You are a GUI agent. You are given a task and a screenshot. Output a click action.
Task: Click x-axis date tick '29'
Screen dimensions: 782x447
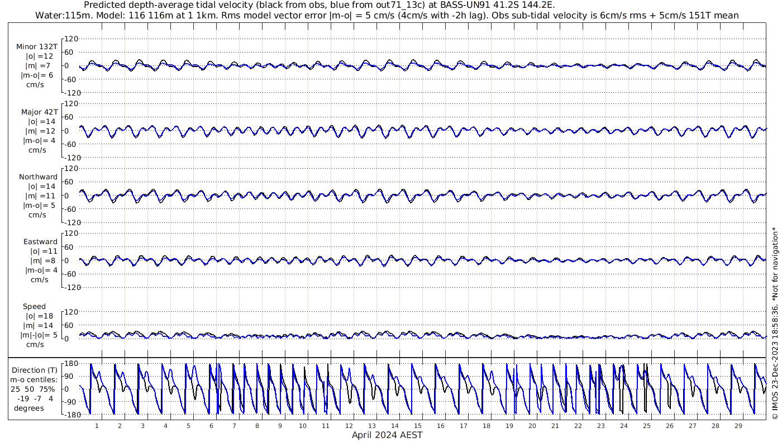738,425
